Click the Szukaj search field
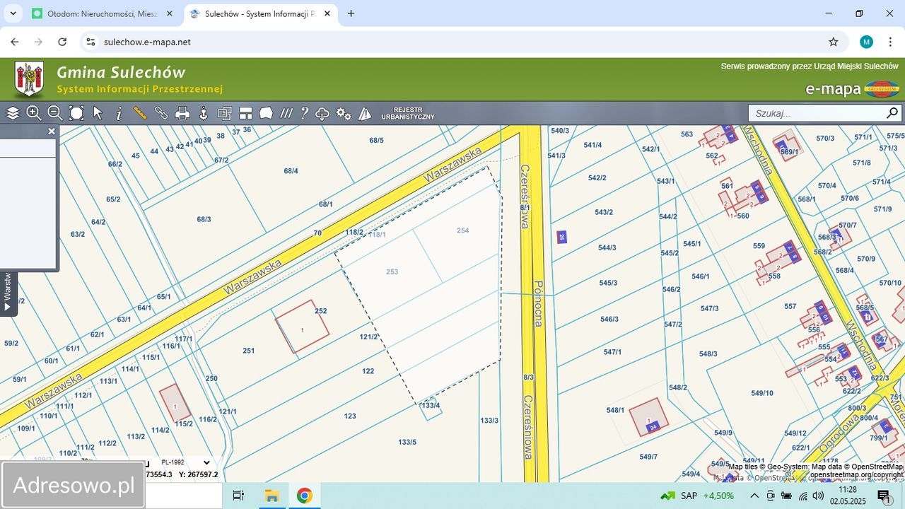 pos(817,113)
